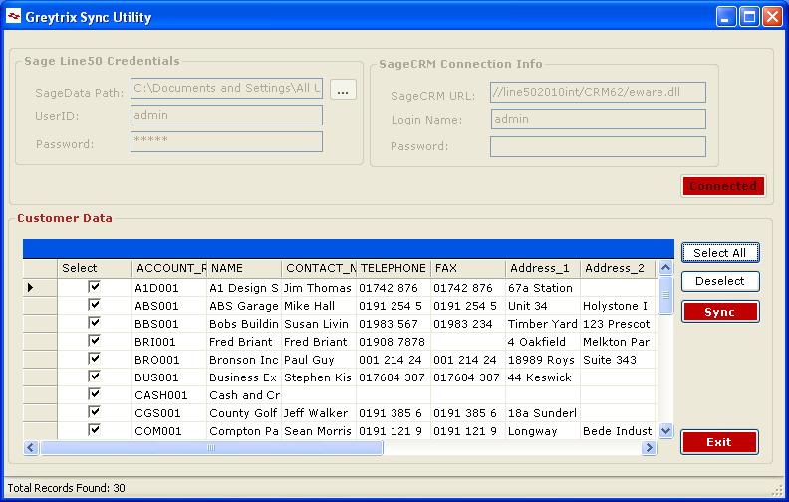Toggle checkbox in the BRI001 row
The image size is (789, 502).
point(94,341)
